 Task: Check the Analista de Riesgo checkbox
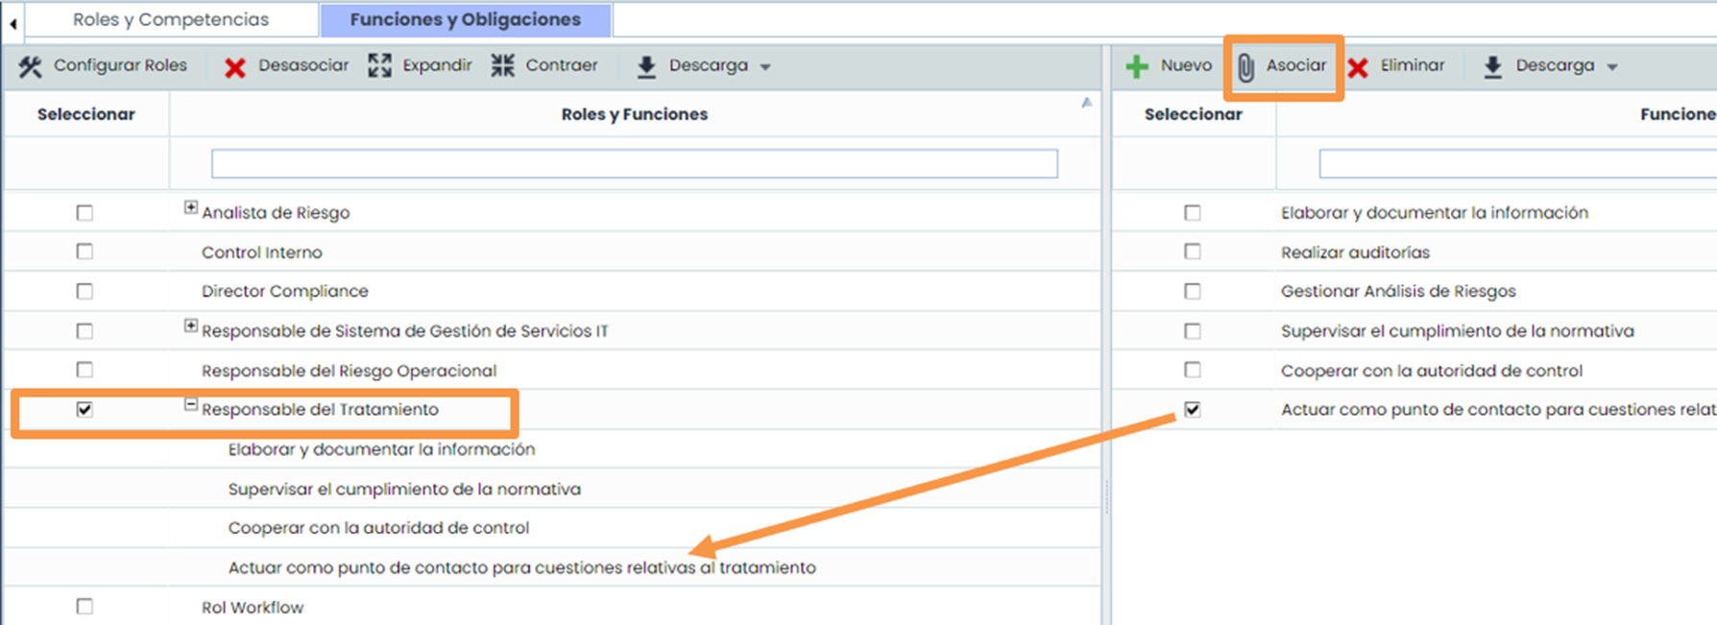click(85, 213)
